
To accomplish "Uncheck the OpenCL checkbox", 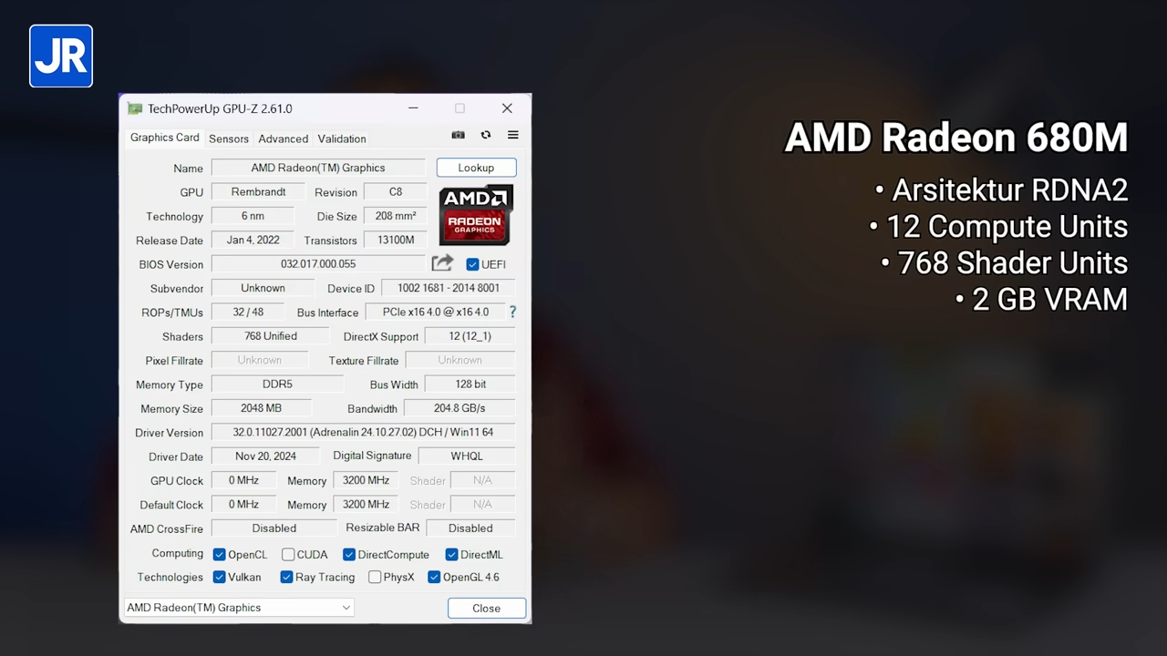I will point(219,554).
